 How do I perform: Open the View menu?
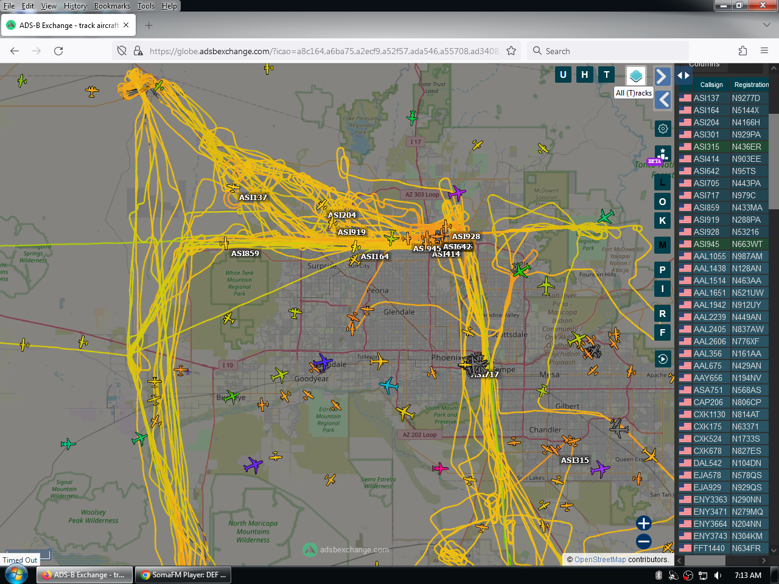pos(49,6)
